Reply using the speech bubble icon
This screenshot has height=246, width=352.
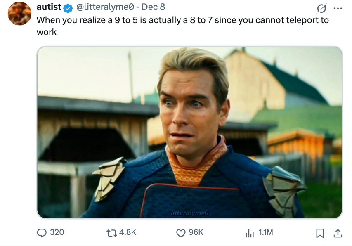[42, 233]
